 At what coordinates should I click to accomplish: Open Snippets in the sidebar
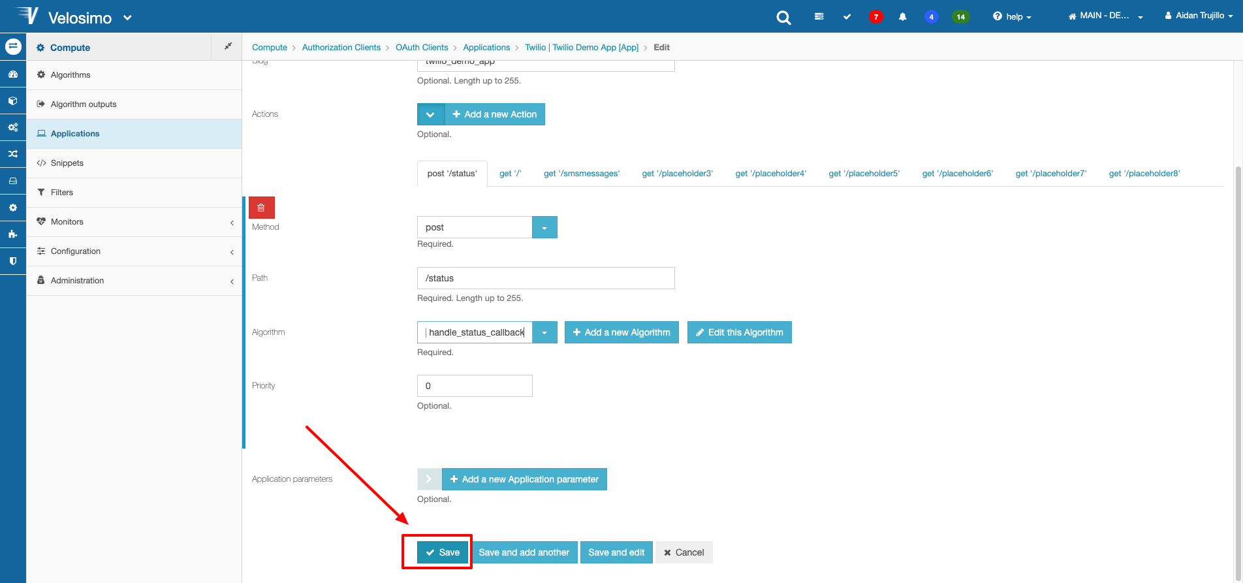point(134,163)
